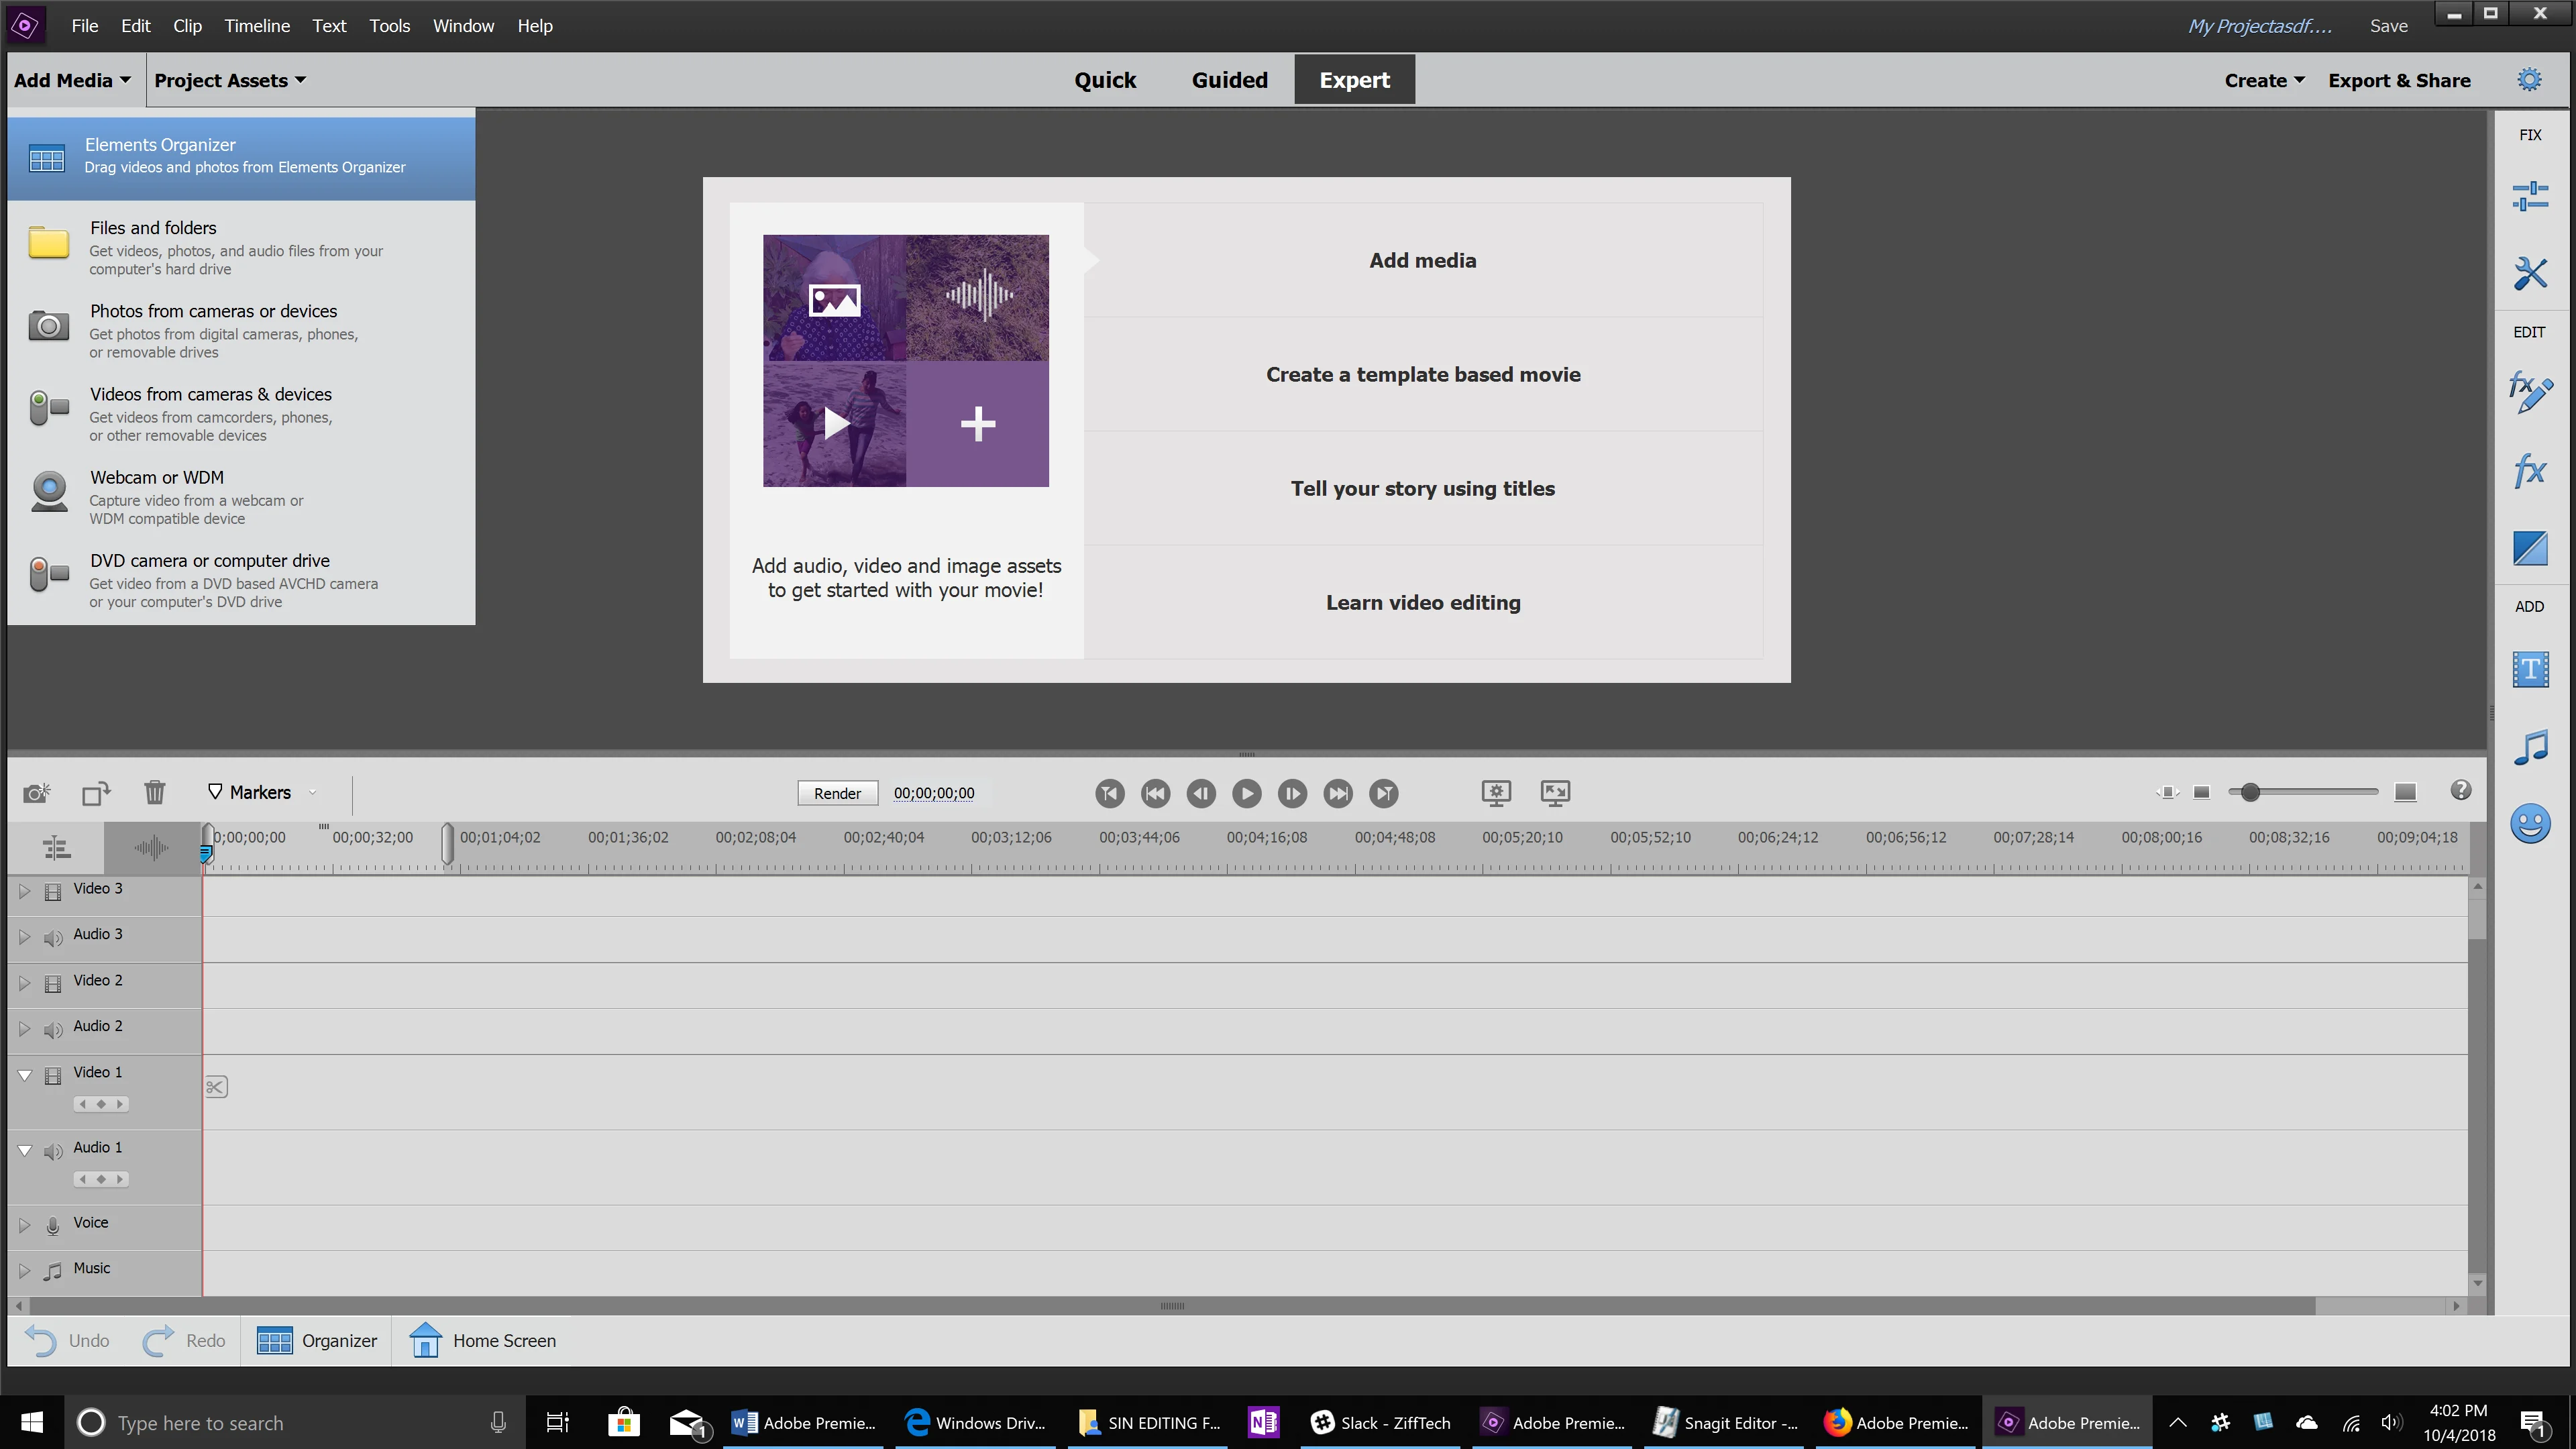The height and width of the screenshot is (1449, 2576).
Task: Toggle visibility of Audio 2 track
Action: pos(51,1026)
